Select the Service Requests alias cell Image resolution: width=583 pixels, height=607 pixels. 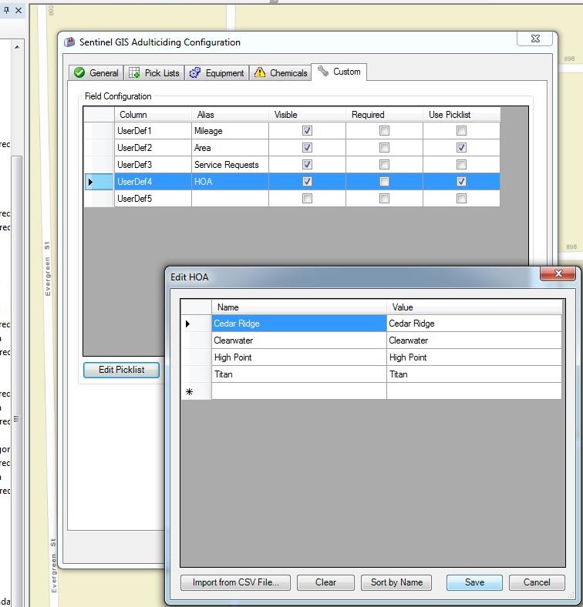point(230,165)
